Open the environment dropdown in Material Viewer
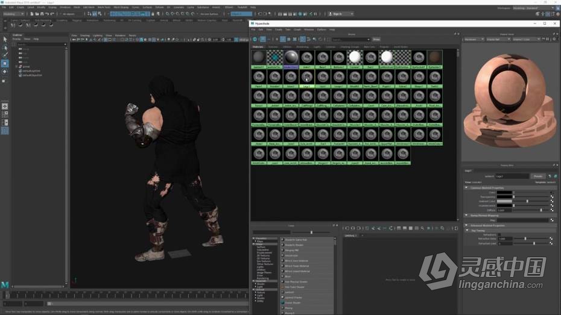This screenshot has height=315, width=561. coord(526,39)
